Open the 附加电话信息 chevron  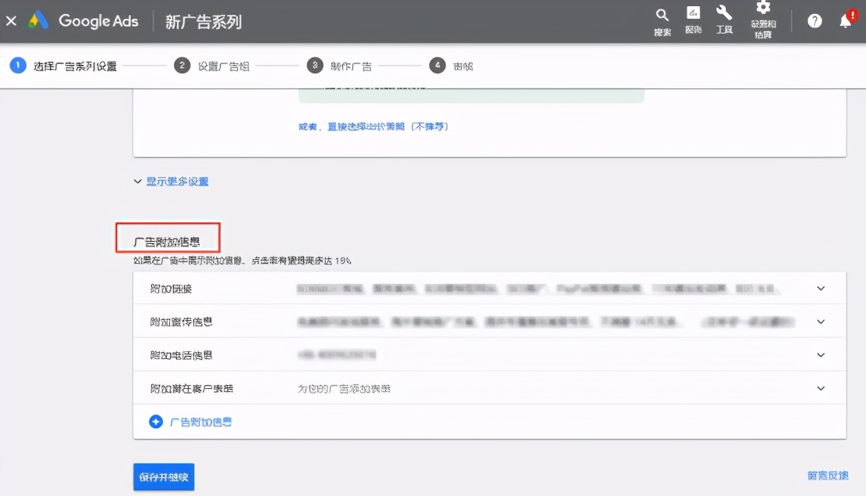[821, 354]
